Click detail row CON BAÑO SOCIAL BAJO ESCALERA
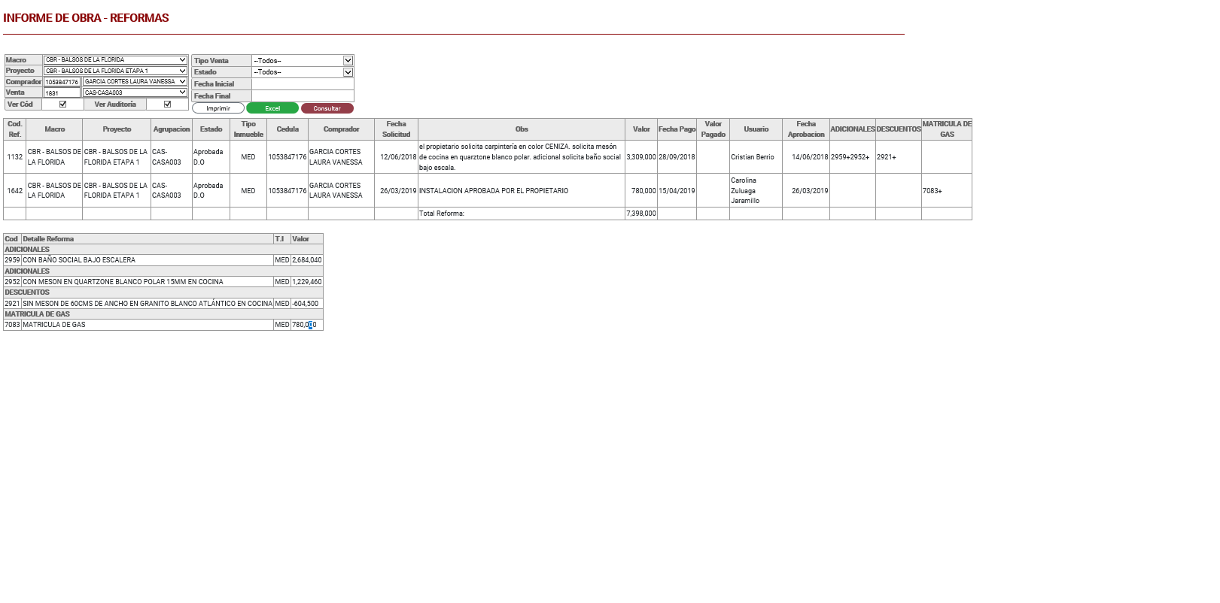This screenshot has width=1220, height=603. (163, 260)
